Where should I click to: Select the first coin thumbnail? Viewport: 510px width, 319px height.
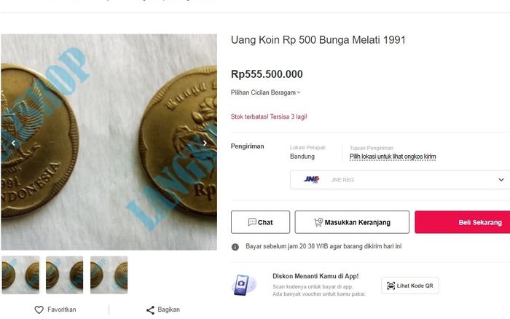[20, 275]
